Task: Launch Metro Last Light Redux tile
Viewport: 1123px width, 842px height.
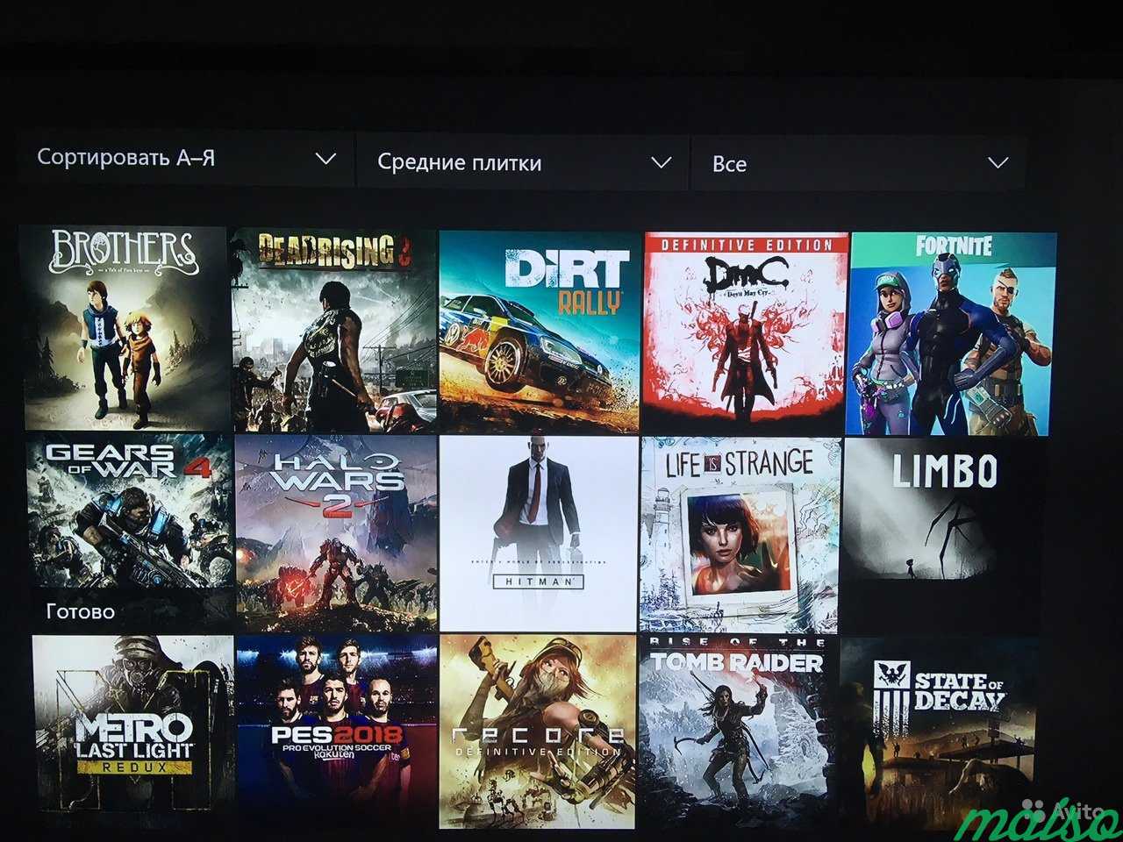Action: [x=133, y=732]
